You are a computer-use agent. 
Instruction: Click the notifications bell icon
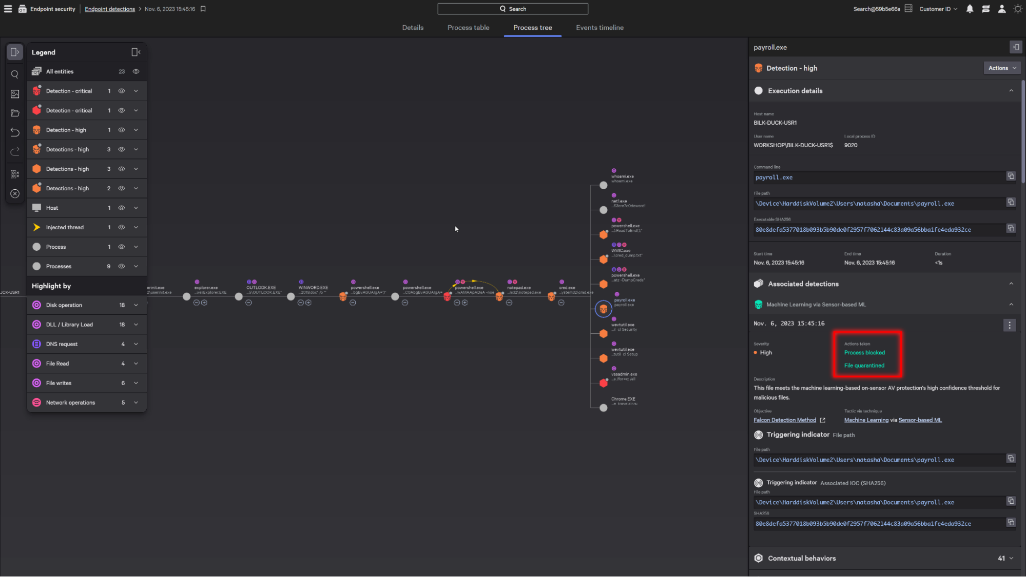970,9
